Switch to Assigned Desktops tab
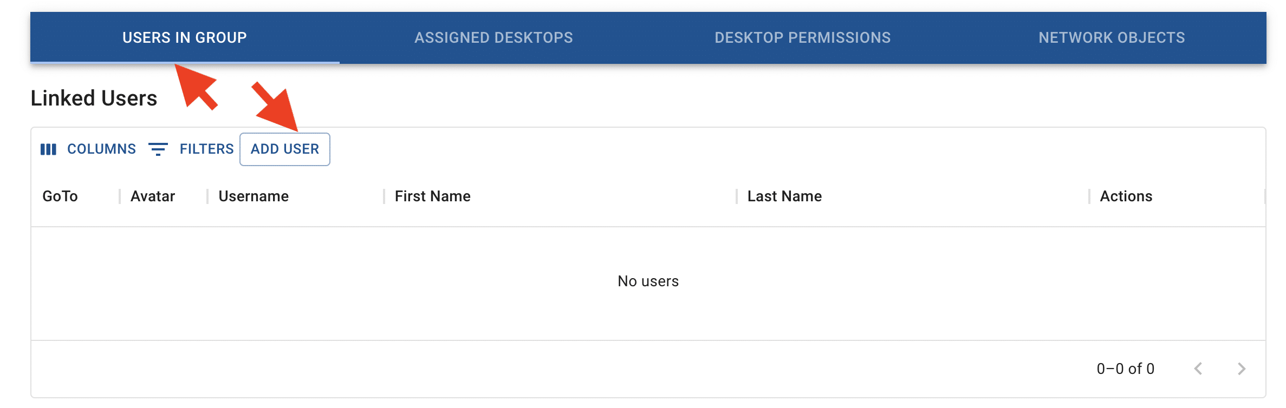The height and width of the screenshot is (408, 1286). click(493, 37)
